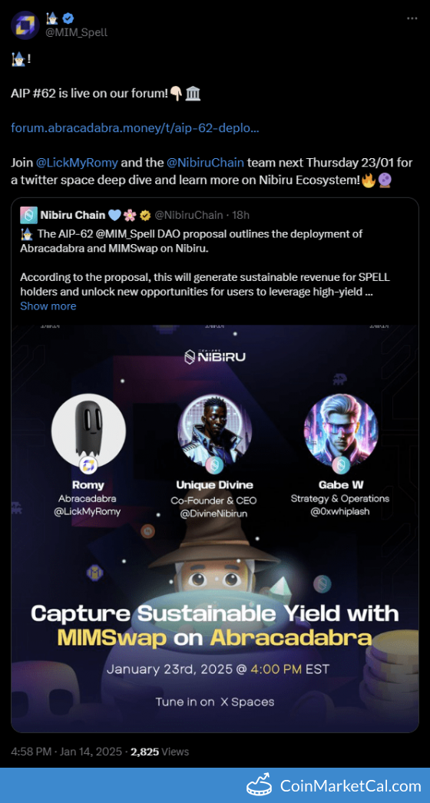Visit the @LickMyRomy mention
This screenshot has height=803, width=430.
point(77,163)
